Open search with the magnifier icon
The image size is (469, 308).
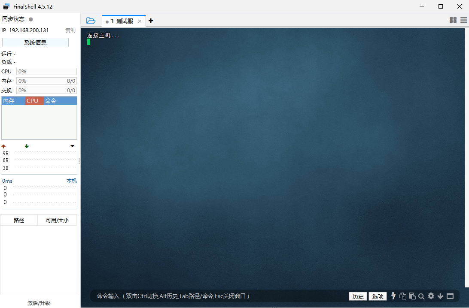coord(421,296)
